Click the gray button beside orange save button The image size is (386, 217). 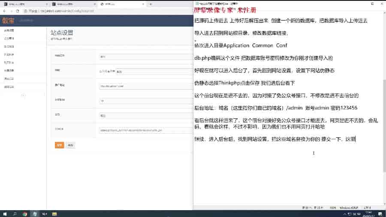coord(70,145)
